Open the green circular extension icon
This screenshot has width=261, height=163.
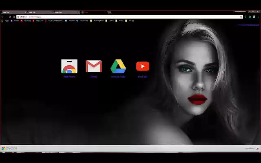coord(250,17)
